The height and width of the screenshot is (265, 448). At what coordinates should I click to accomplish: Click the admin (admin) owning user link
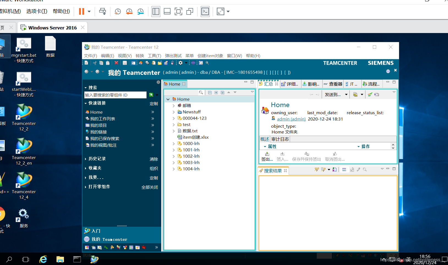[291, 119]
